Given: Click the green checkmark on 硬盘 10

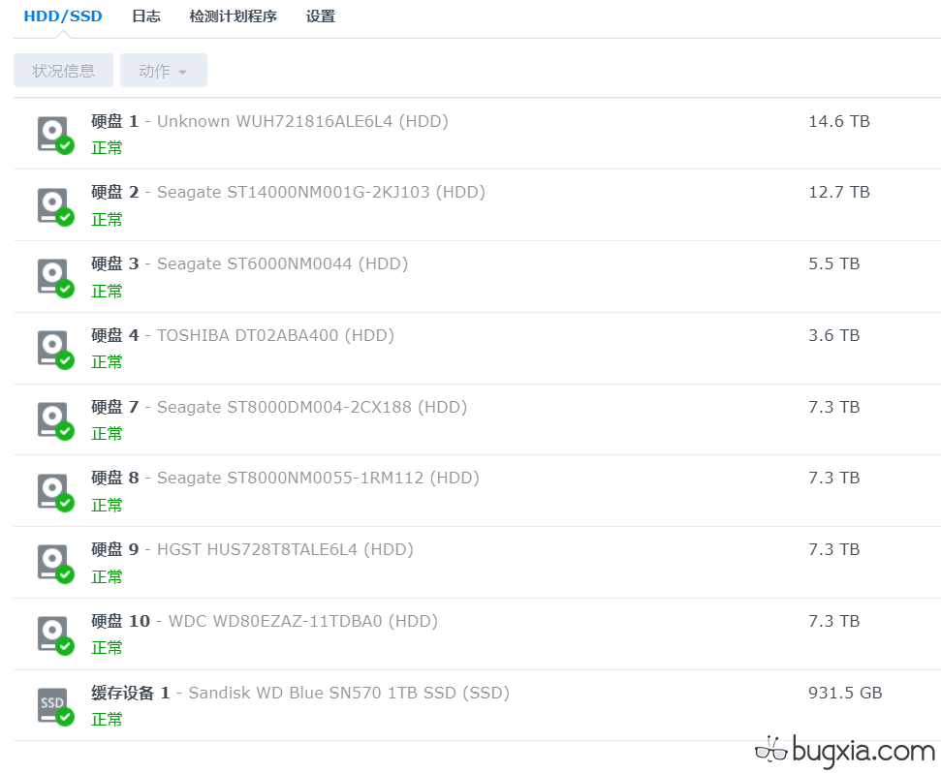Looking at the screenshot, I should [66, 646].
